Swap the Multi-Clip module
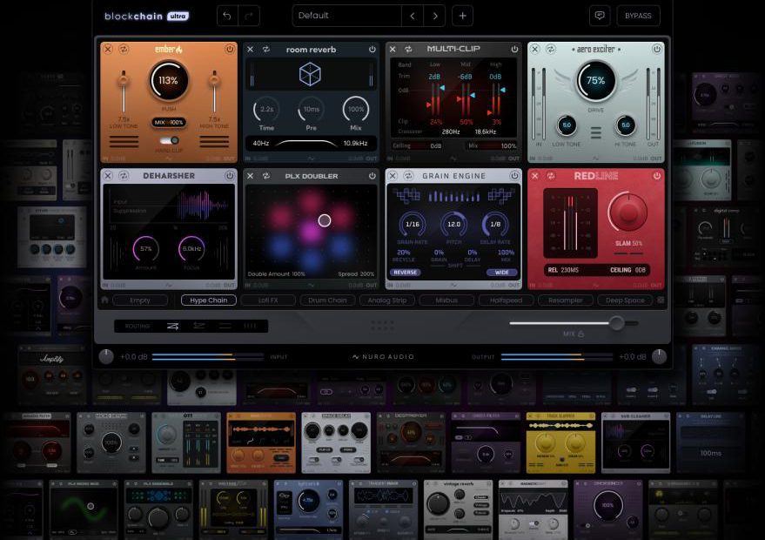This screenshot has height=540, width=765. click(x=407, y=50)
